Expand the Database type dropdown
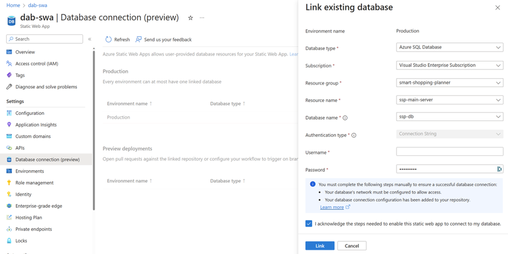 point(449,47)
